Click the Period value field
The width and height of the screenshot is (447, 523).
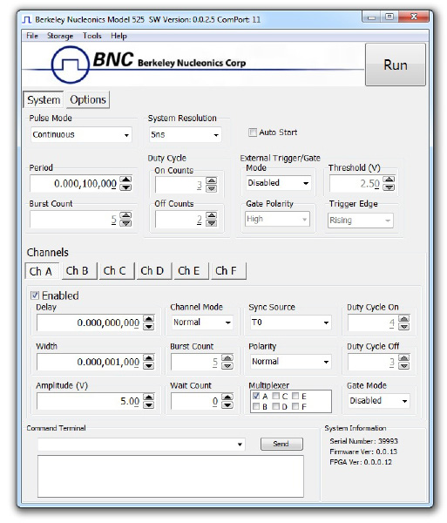75,184
